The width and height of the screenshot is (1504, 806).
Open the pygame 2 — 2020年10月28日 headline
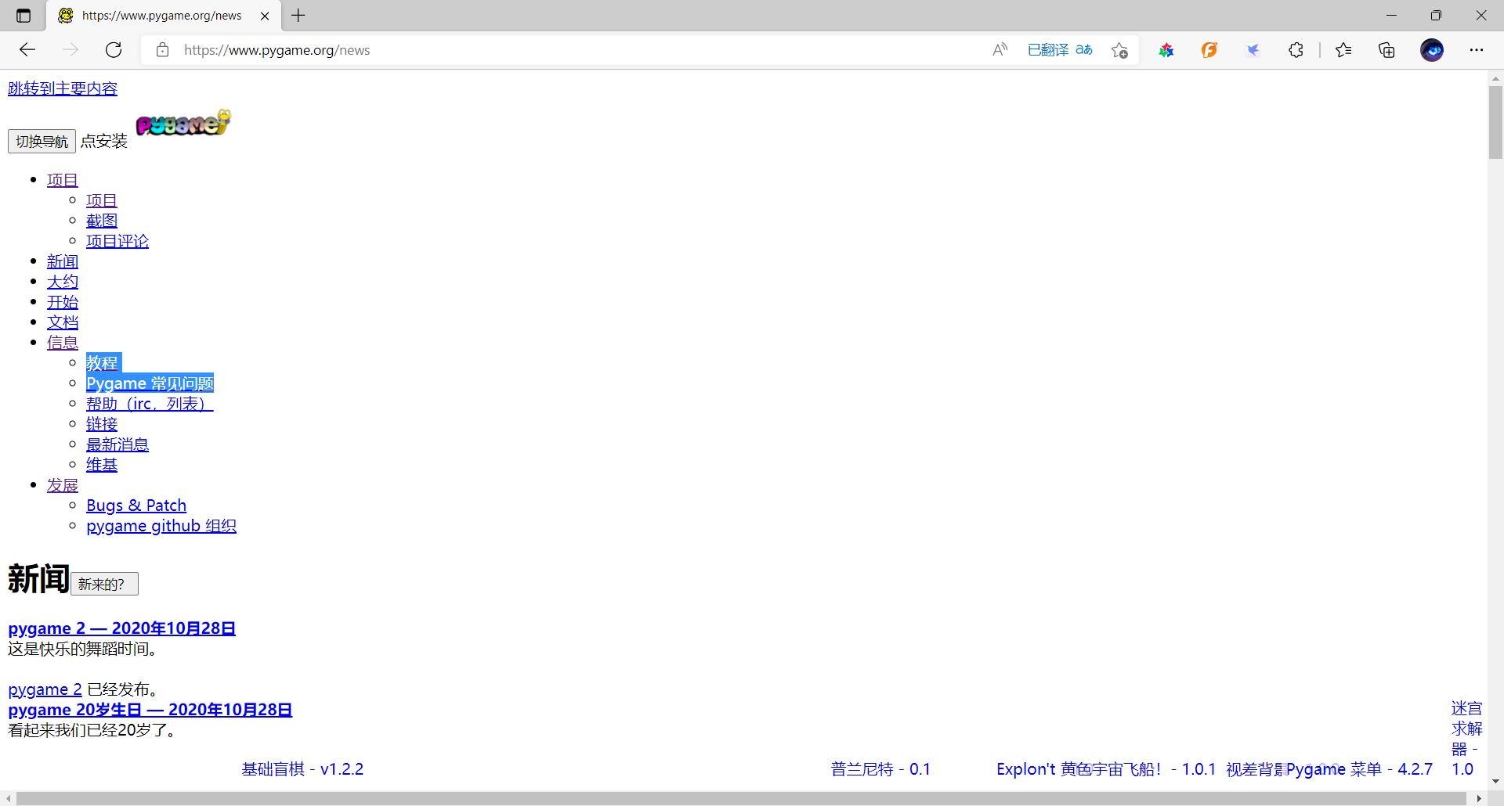pos(121,628)
